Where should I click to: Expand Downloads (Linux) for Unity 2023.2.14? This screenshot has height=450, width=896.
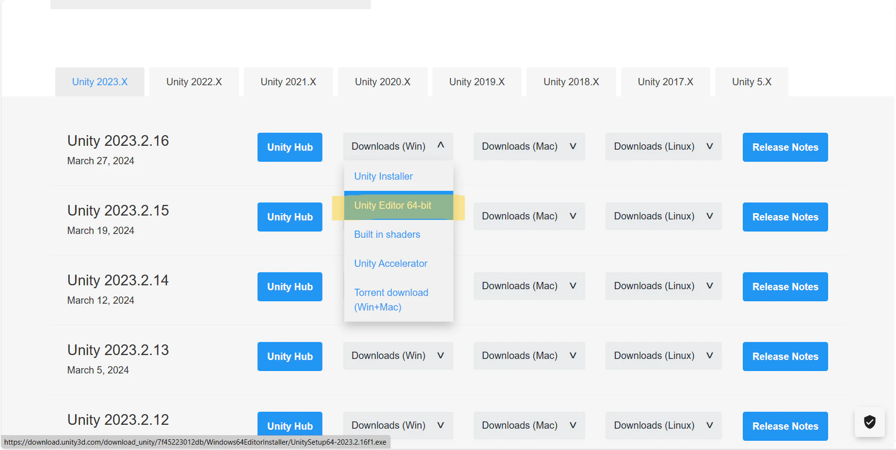tap(664, 286)
